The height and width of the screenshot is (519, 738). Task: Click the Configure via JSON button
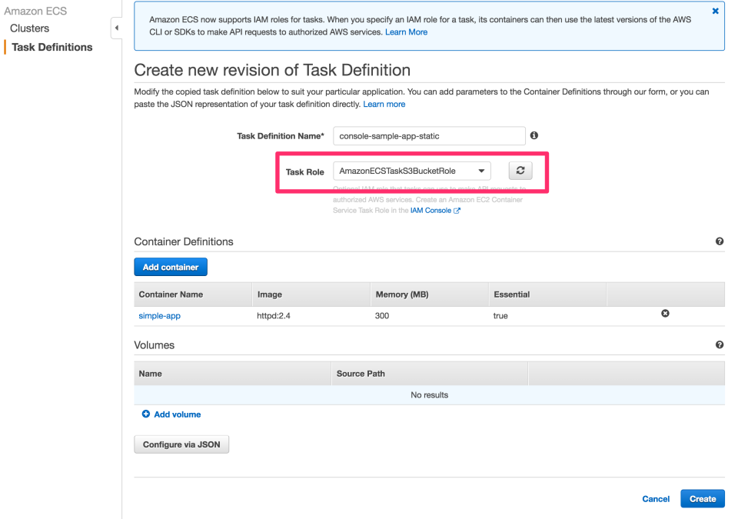click(181, 444)
